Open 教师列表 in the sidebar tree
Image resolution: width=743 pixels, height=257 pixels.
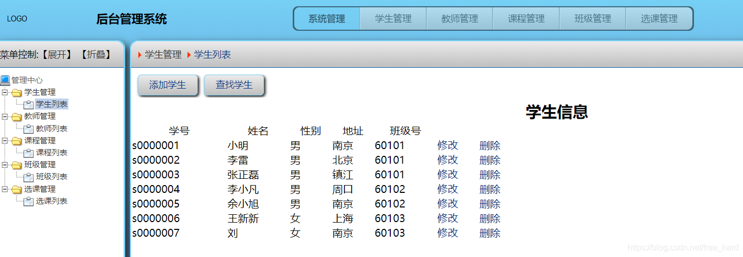pos(52,128)
